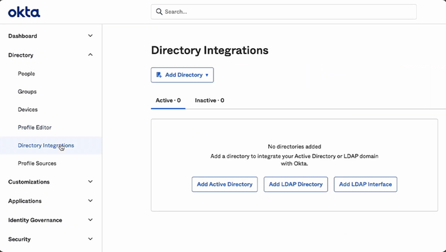Click the Add Directory icon with plus sign
Viewport: 446px width, 252px height.
(159, 75)
